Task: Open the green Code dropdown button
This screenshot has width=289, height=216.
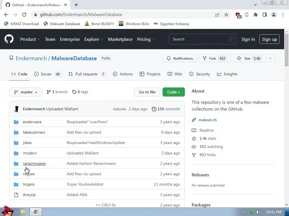Action: [174, 92]
